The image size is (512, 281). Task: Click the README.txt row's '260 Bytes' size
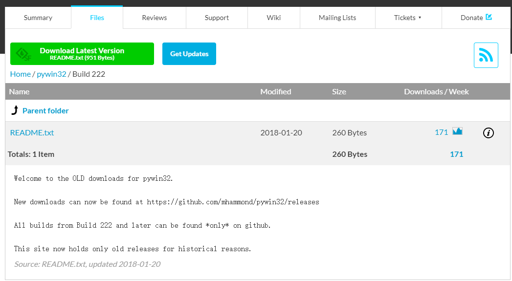point(349,132)
